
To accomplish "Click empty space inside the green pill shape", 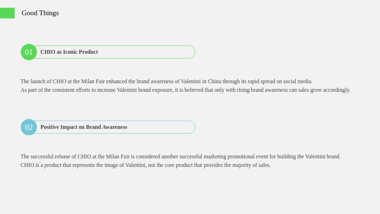I will [145, 52].
